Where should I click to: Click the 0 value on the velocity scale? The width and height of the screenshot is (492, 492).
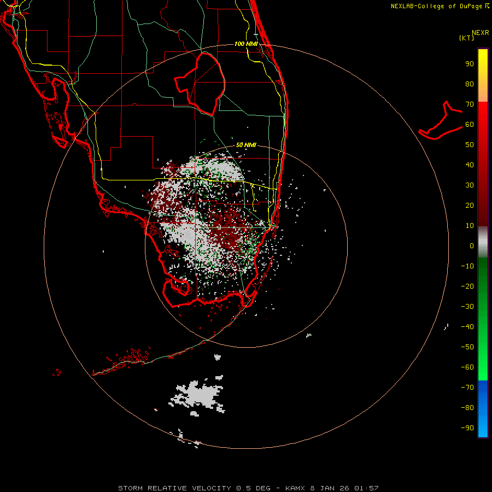[472, 245]
